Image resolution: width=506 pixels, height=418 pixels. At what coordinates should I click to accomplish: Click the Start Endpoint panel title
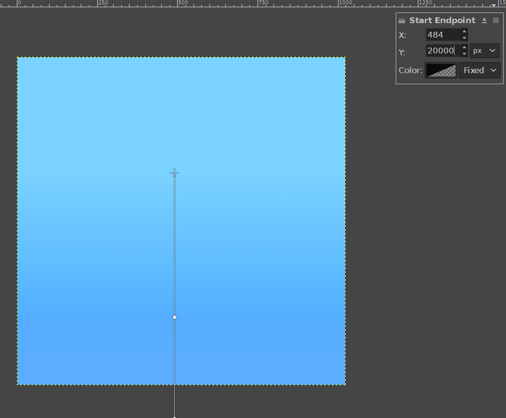442,20
